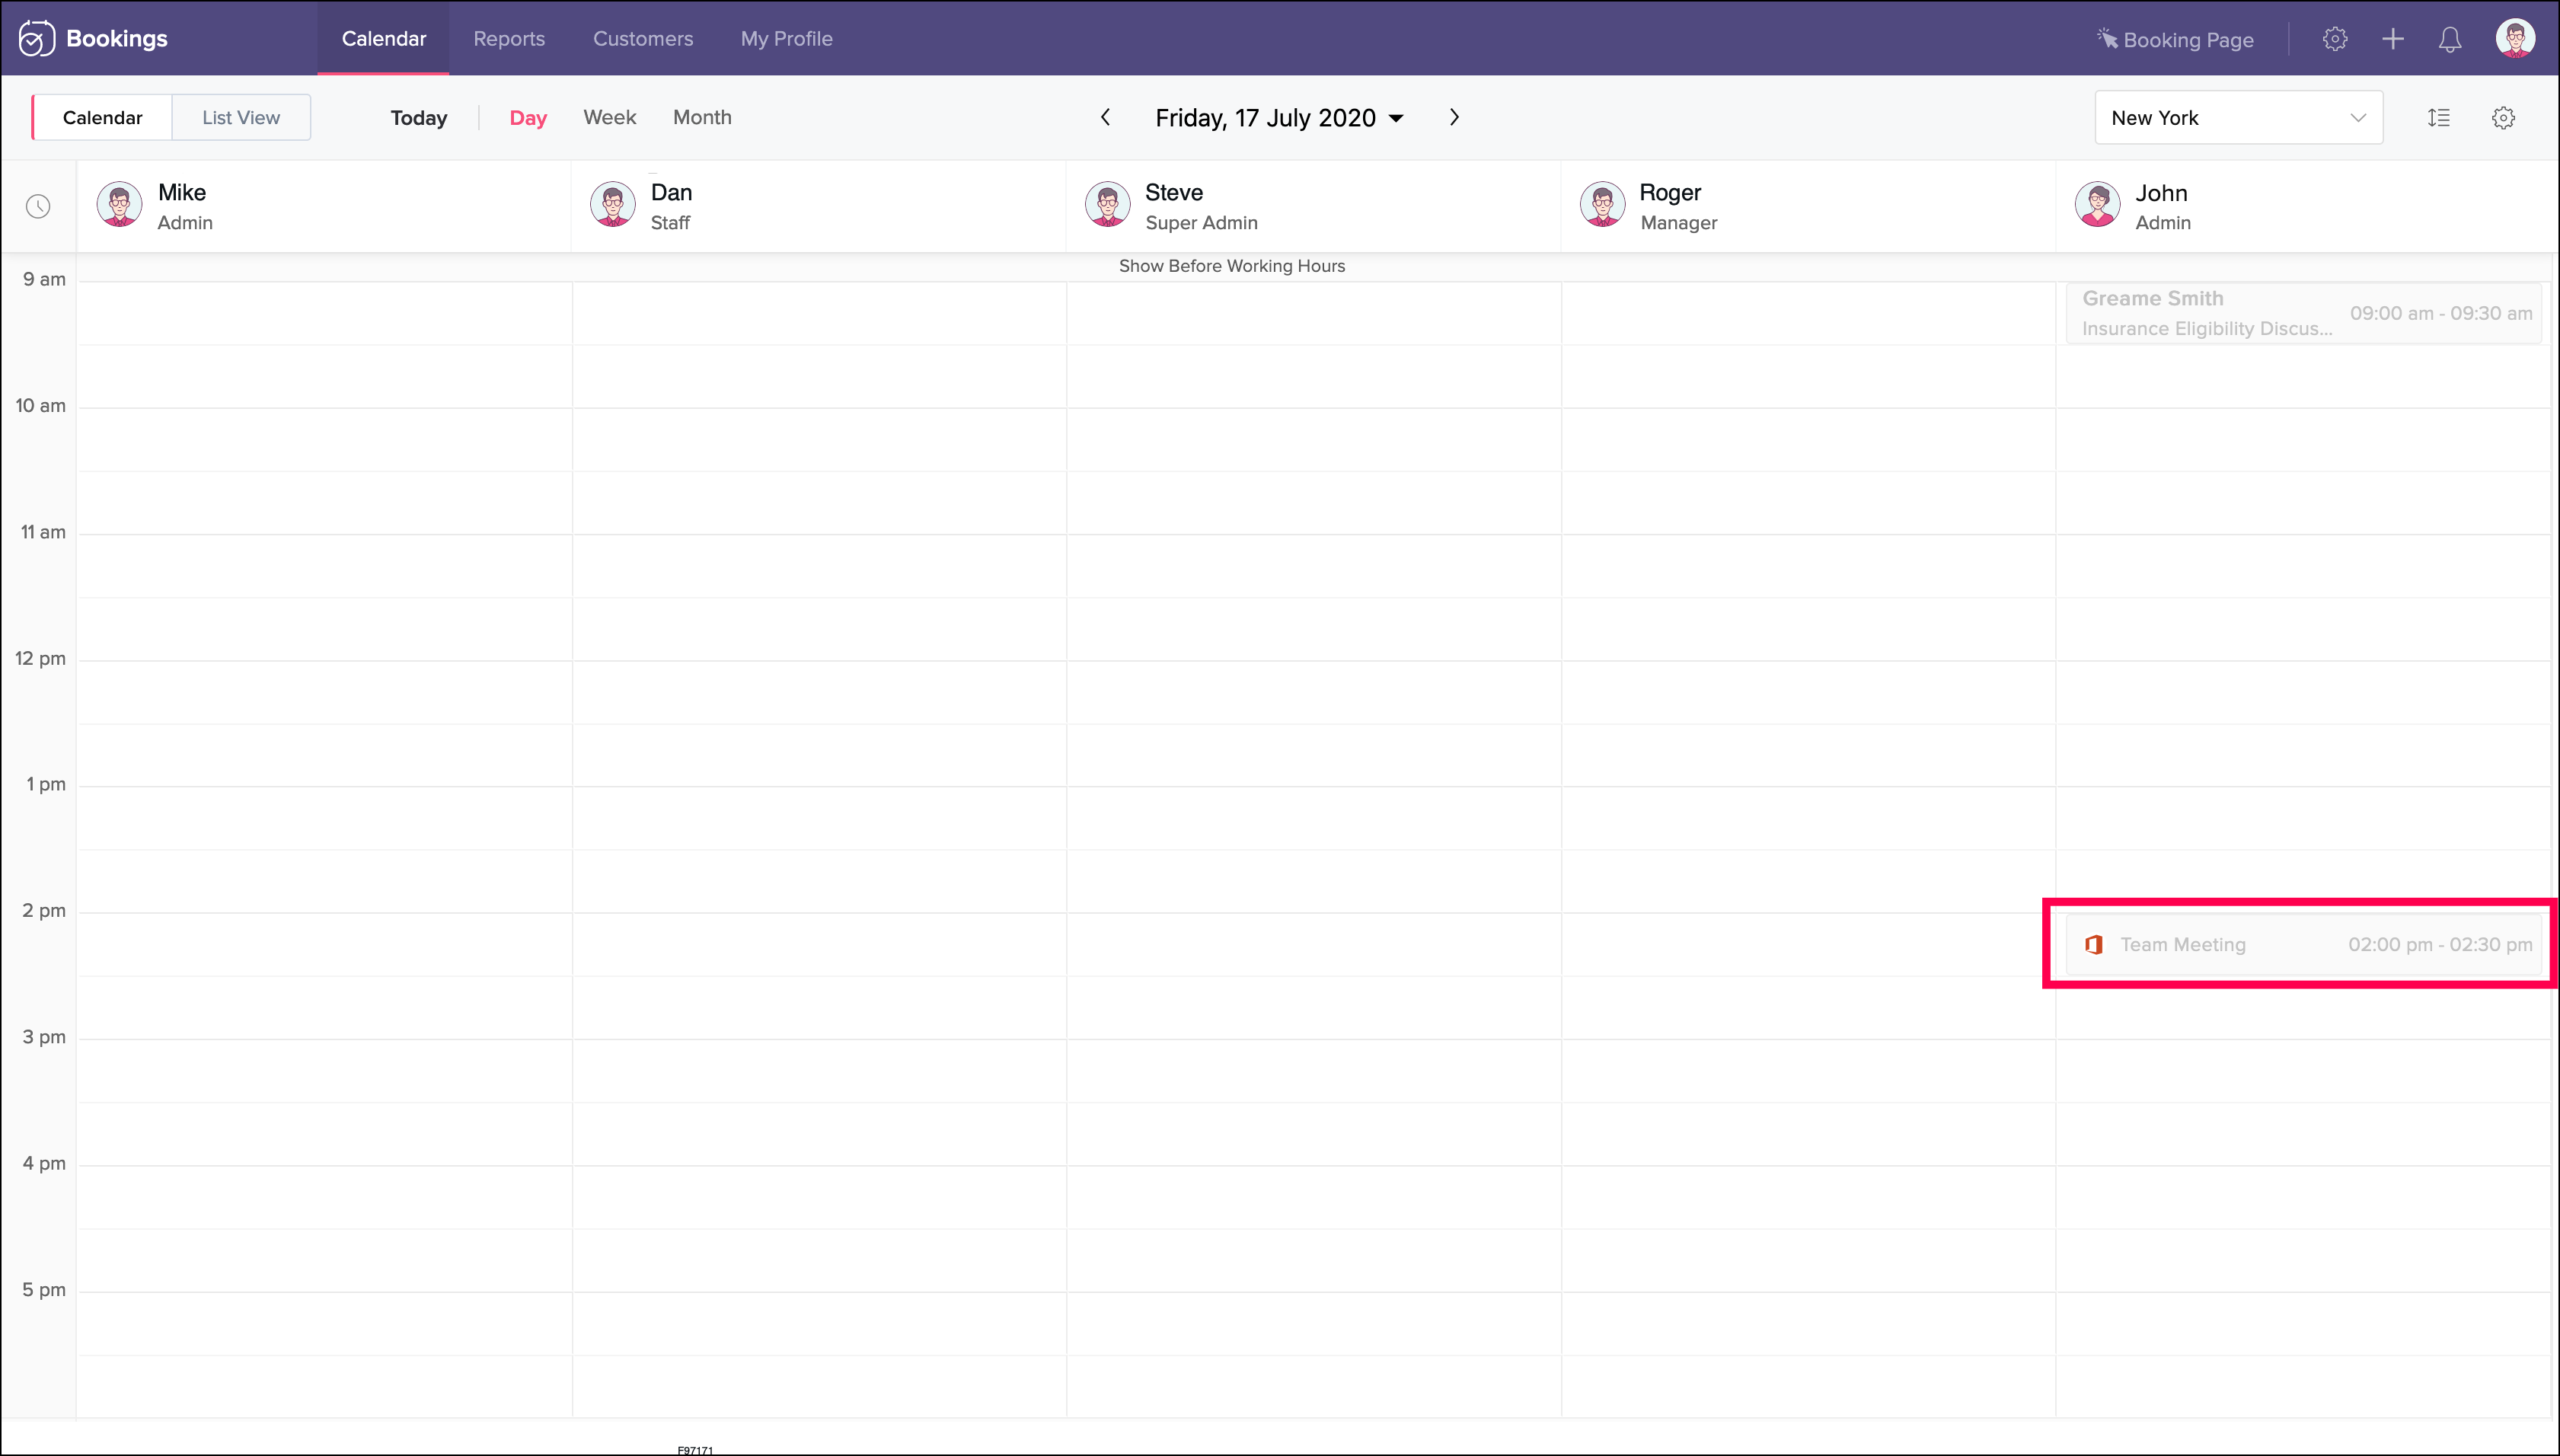
Task: Click the clock icon beside Mike
Action: pos(38,207)
